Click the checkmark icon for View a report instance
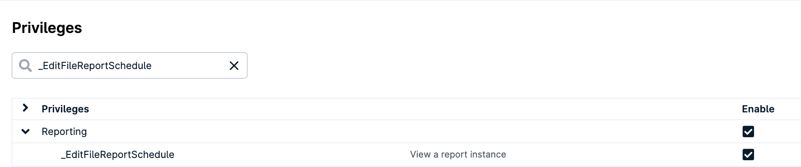The image size is (801, 167). (x=748, y=154)
